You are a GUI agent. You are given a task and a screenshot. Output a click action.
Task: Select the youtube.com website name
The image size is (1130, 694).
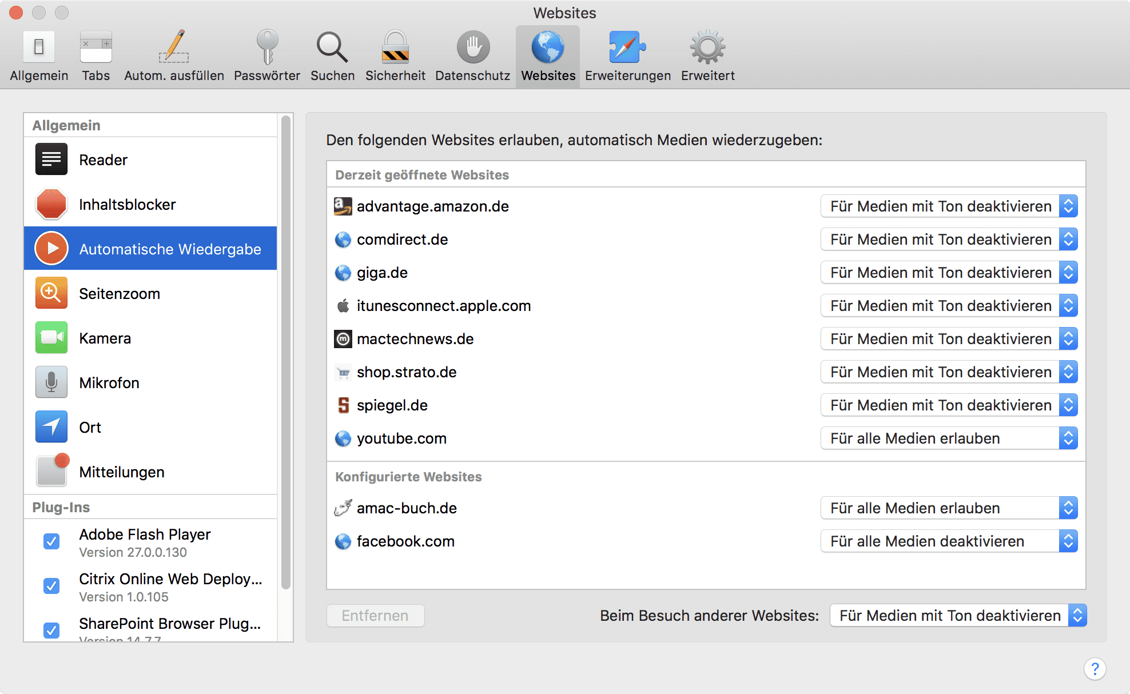401,438
